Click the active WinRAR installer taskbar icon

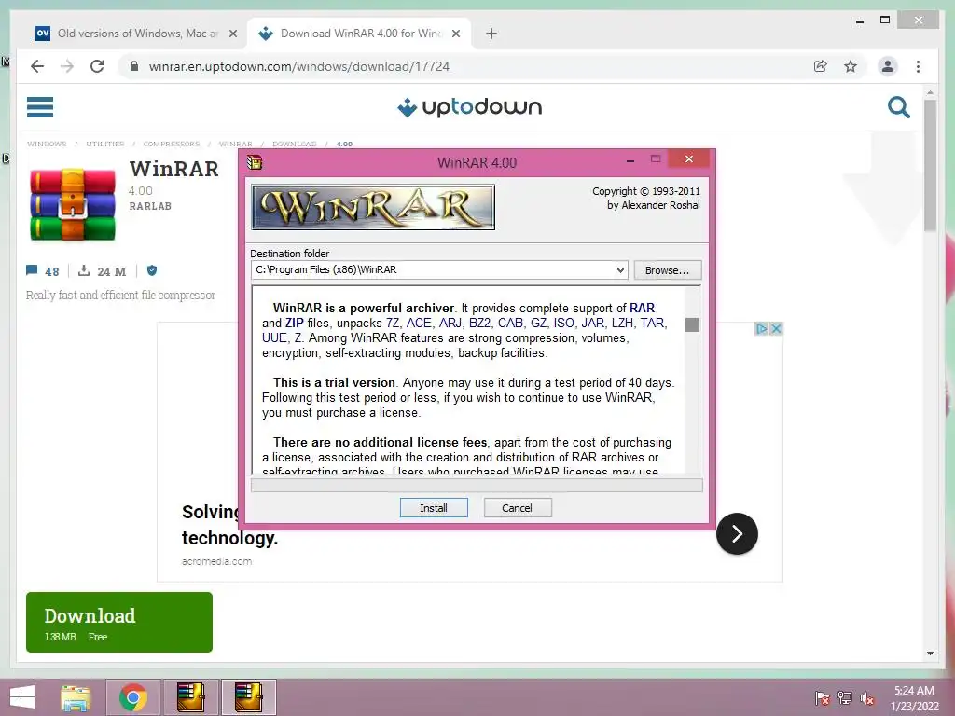click(248, 697)
